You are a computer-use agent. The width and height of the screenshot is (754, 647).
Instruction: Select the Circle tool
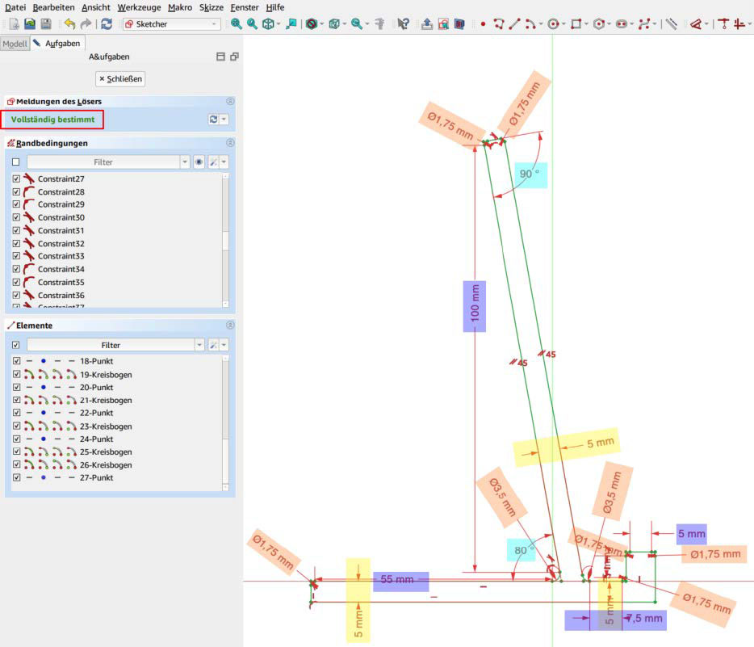(x=554, y=24)
